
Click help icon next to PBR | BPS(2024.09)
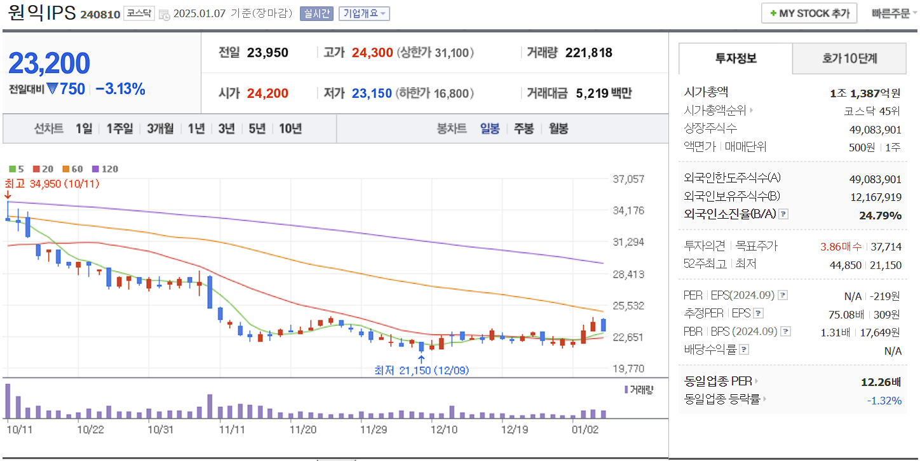(785, 332)
